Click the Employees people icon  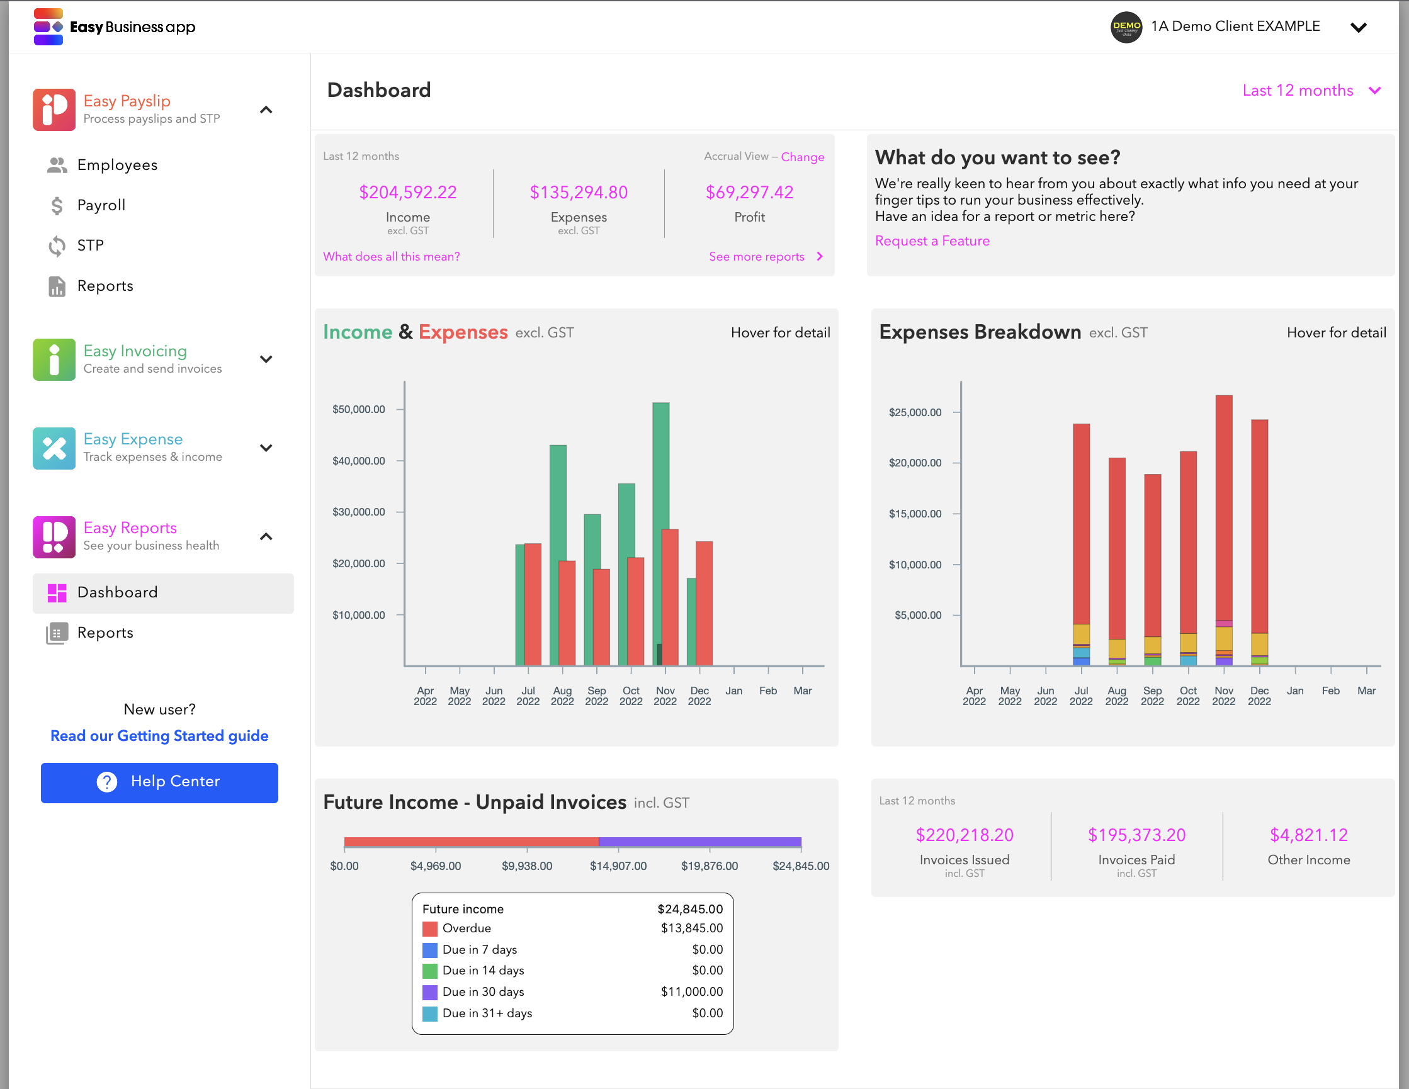57,165
